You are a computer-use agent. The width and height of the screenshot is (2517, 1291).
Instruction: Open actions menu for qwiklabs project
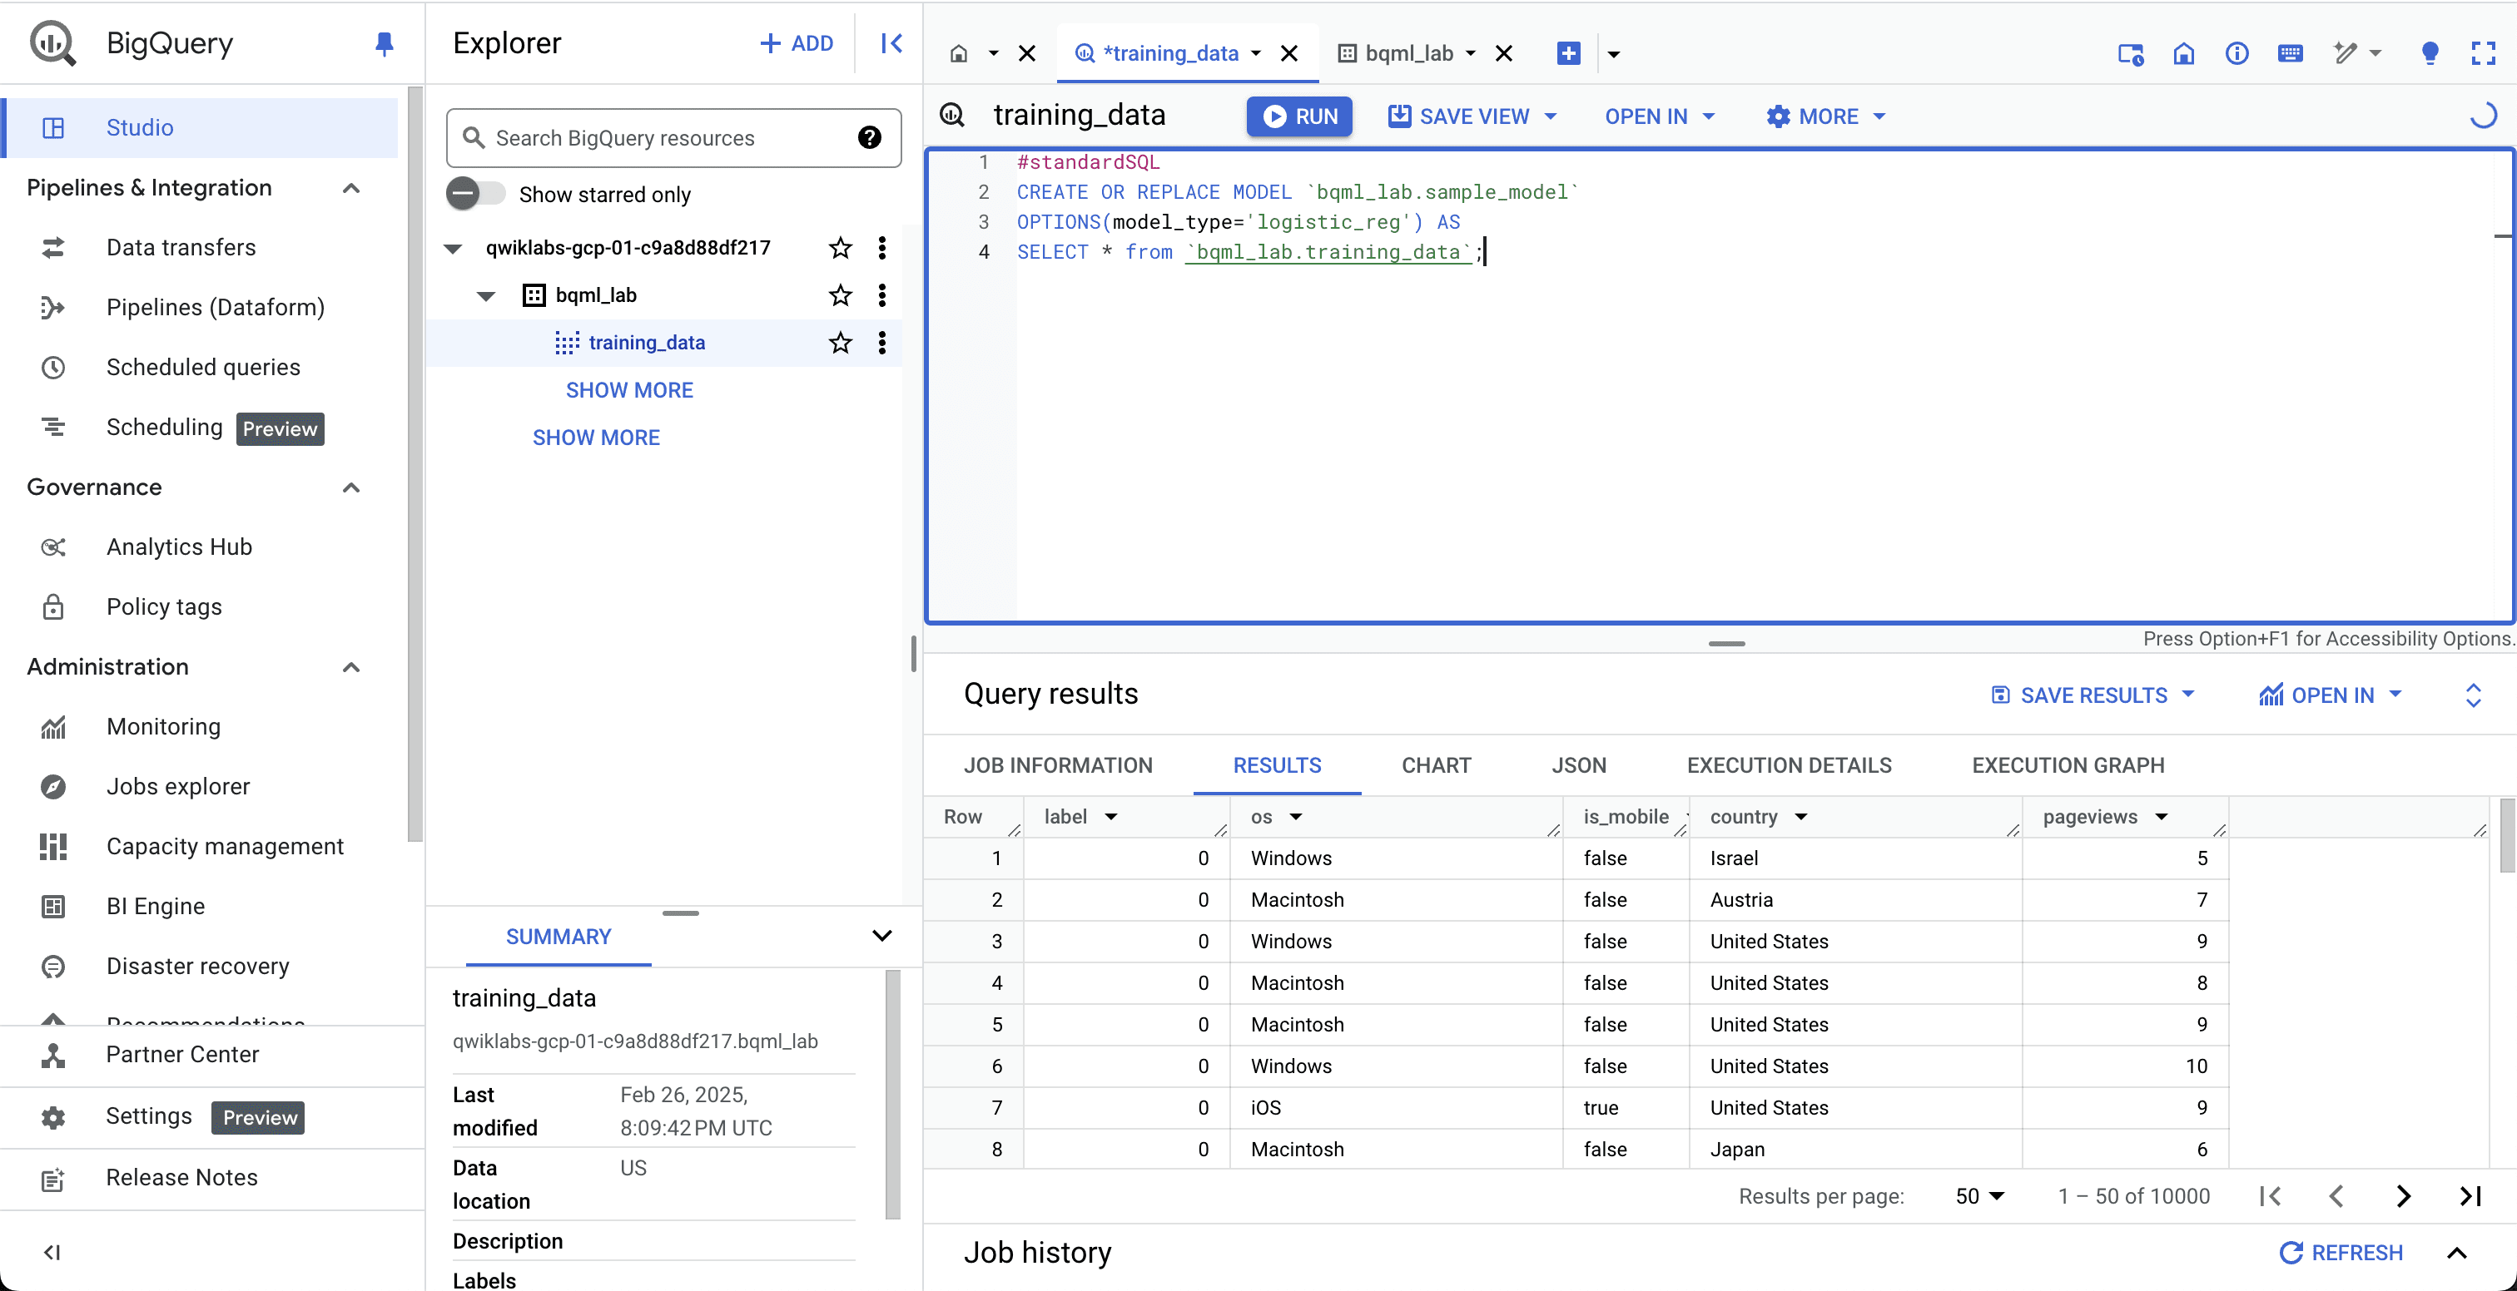point(881,248)
